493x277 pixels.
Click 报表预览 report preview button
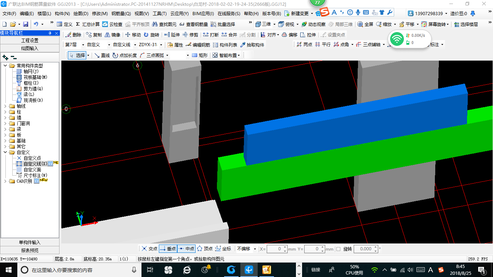click(30, 250)
